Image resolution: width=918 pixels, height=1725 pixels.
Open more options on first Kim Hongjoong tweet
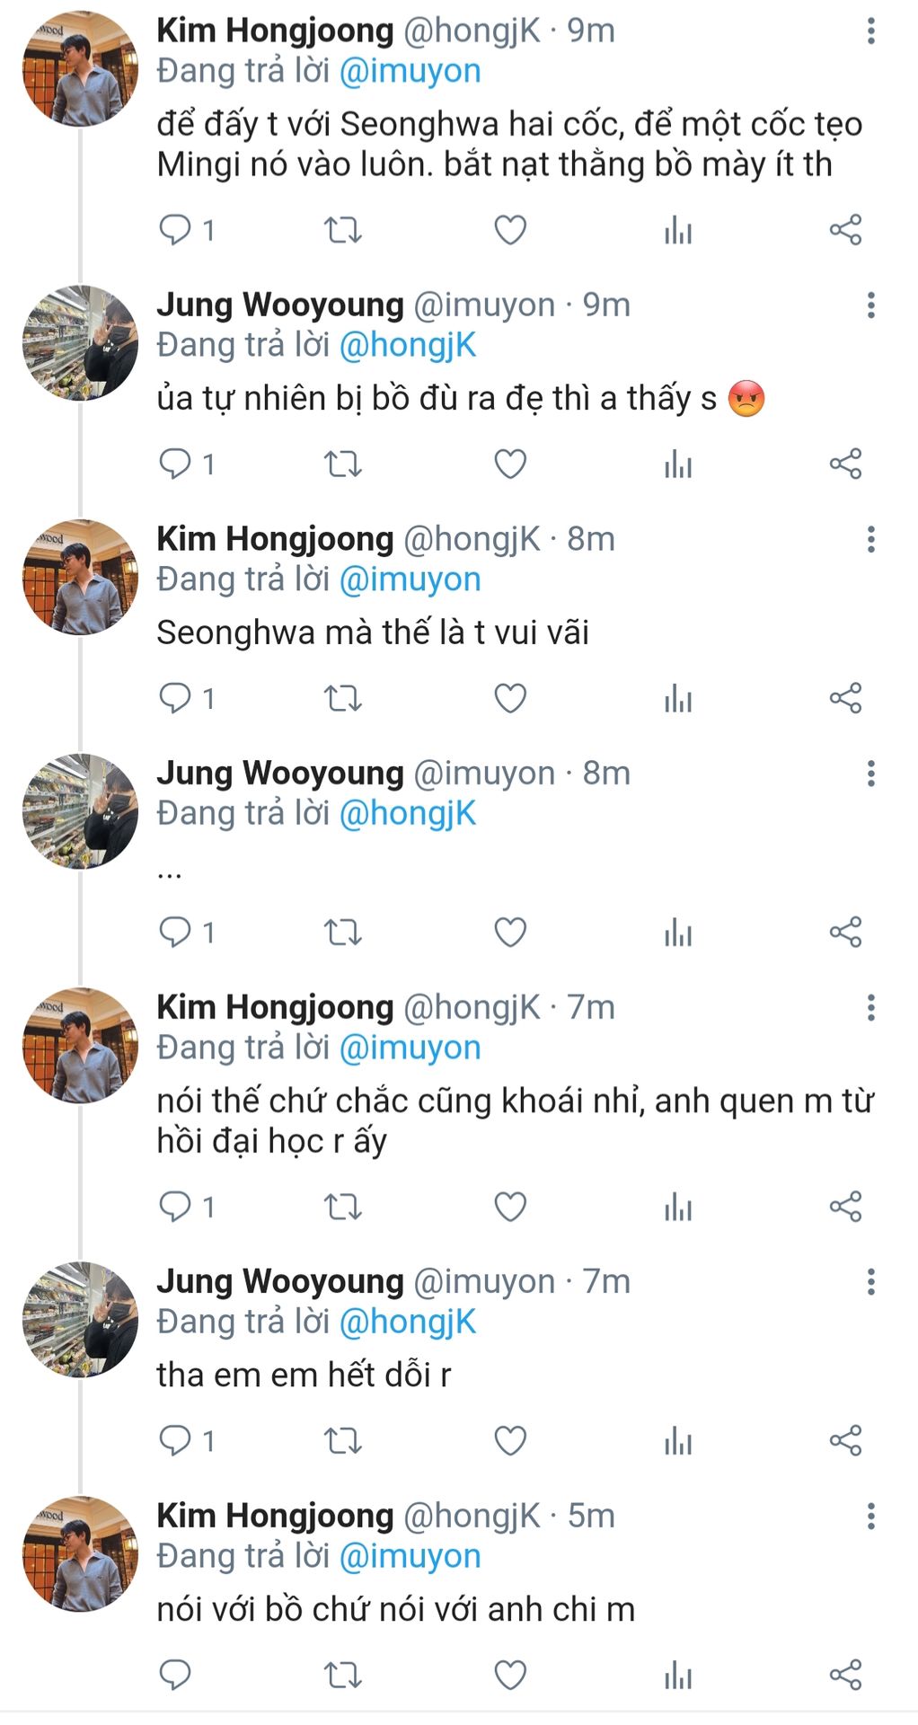click(870, 31)
